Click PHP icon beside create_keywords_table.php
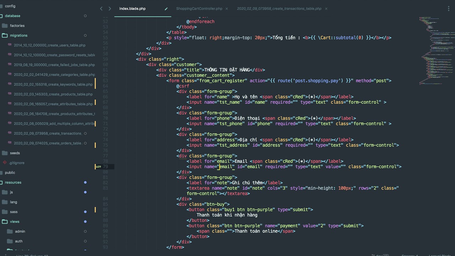This screenshot has width=455, height=256. [x=10, y=84]
